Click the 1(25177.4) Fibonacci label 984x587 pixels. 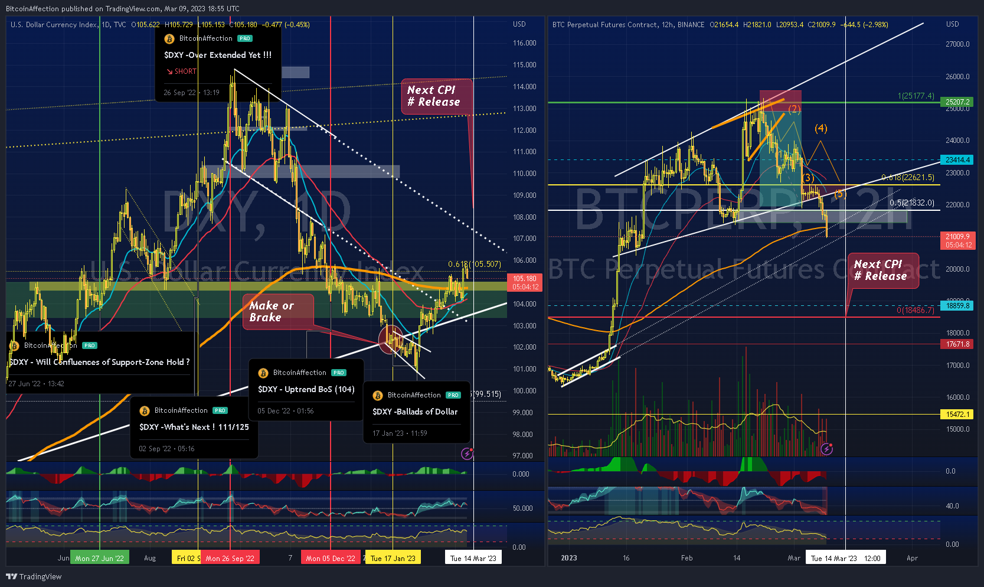(x=916, y=96)
